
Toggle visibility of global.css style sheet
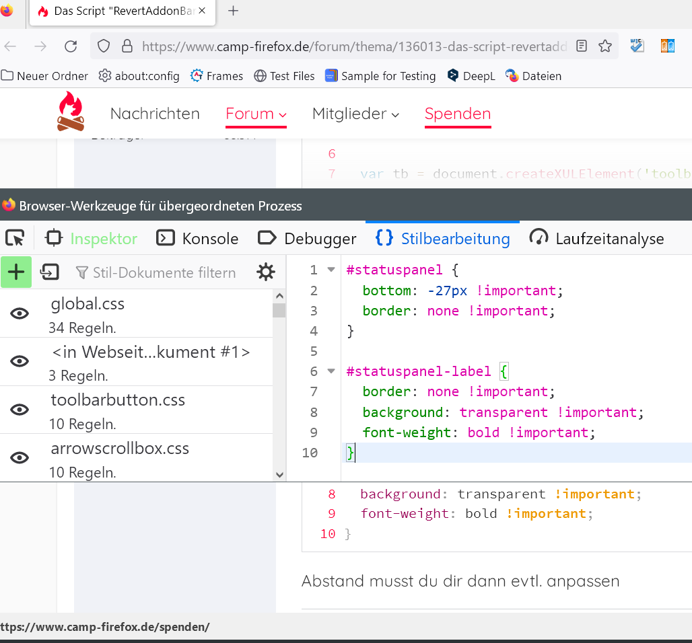pyautogui.click(x=20, y=313)
